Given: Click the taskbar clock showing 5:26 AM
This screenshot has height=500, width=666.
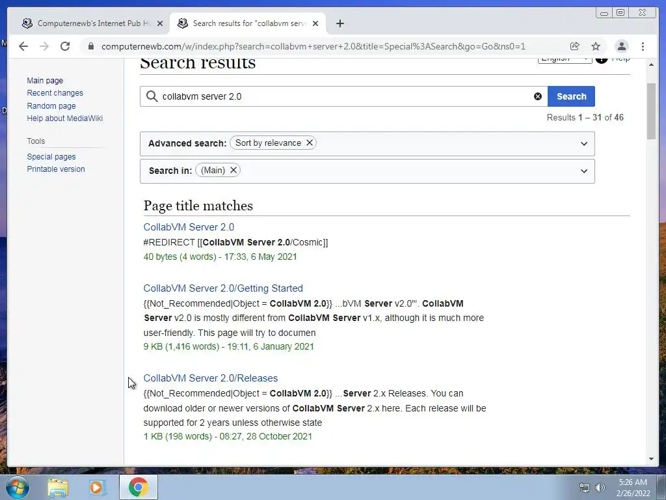Looking at the screenshot, I should tap(633, 488).
